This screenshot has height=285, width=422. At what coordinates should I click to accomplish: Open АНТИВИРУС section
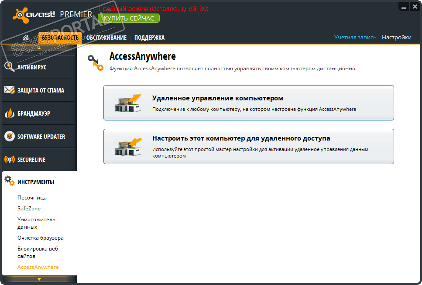coord(39,67)
